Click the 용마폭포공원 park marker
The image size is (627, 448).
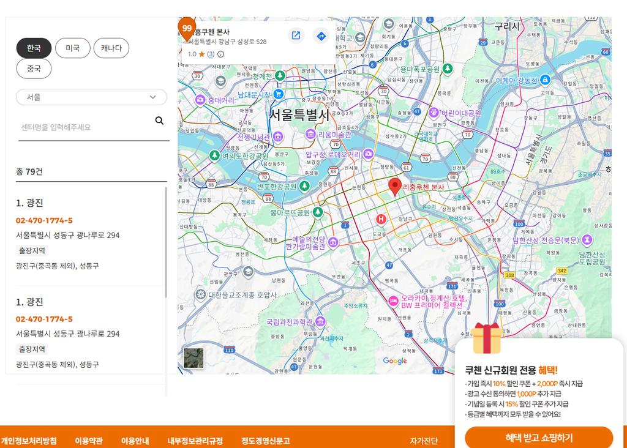click(448, 69)
